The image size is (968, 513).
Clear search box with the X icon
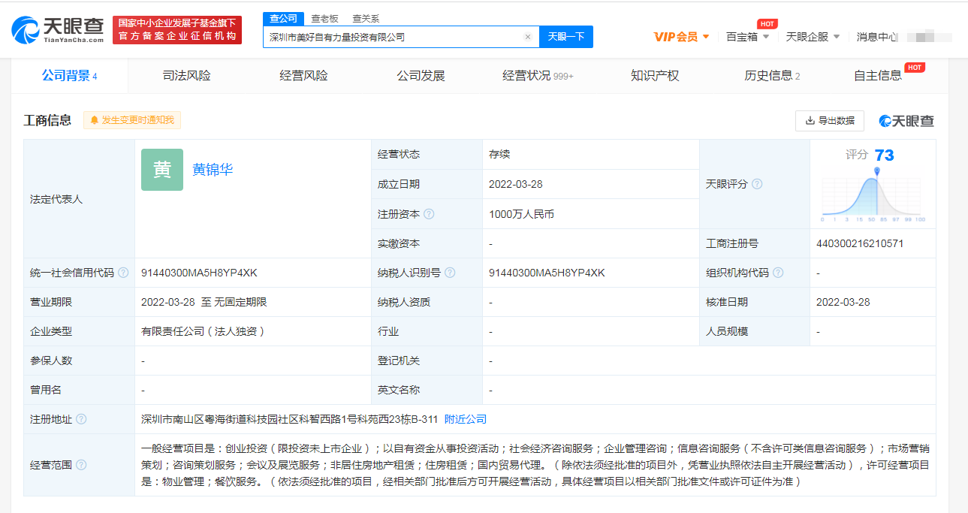[x=527, y=37]
